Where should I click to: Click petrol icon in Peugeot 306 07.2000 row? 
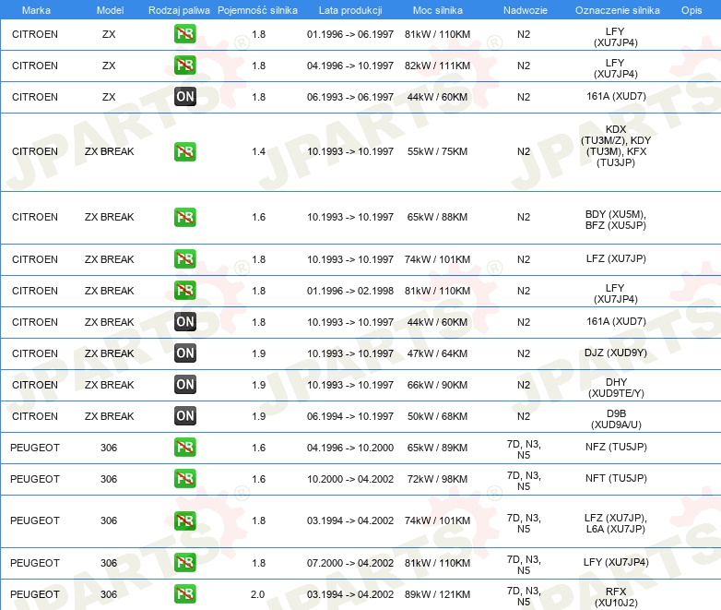pos(184,563)
